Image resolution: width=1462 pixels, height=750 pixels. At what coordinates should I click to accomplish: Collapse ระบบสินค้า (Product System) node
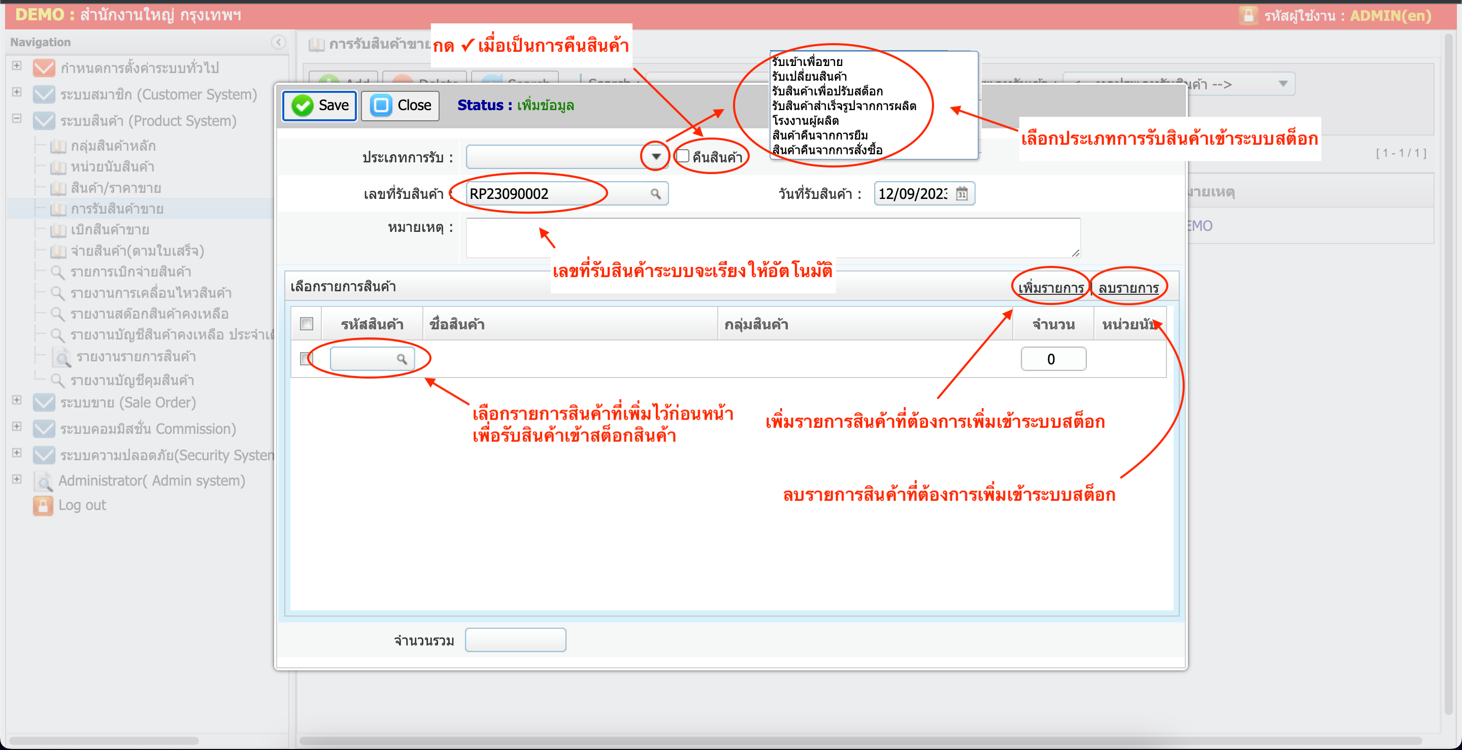pos(17,119)
